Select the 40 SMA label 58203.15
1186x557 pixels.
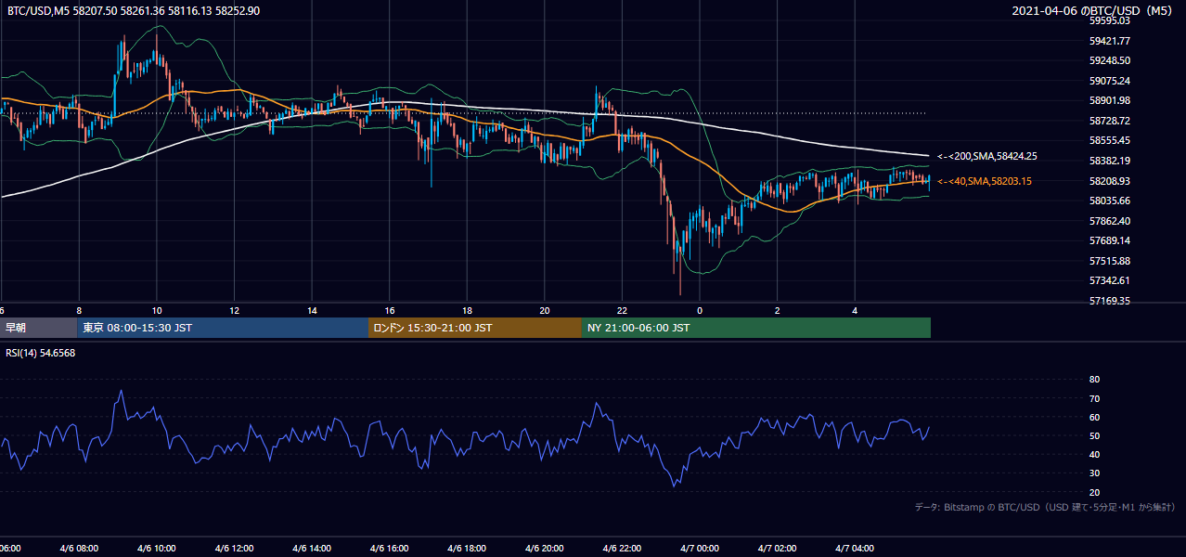985,181
